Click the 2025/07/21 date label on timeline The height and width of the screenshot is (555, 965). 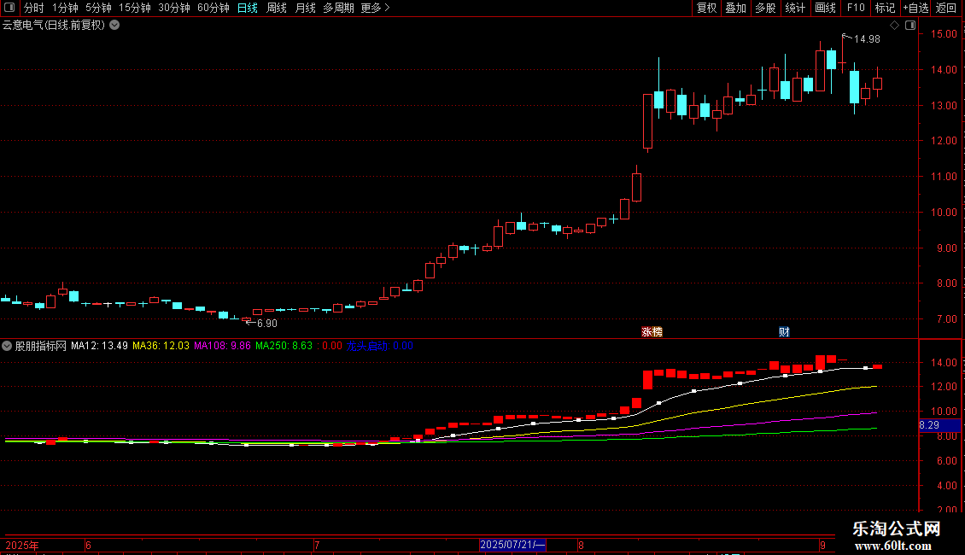pos(512,545)
